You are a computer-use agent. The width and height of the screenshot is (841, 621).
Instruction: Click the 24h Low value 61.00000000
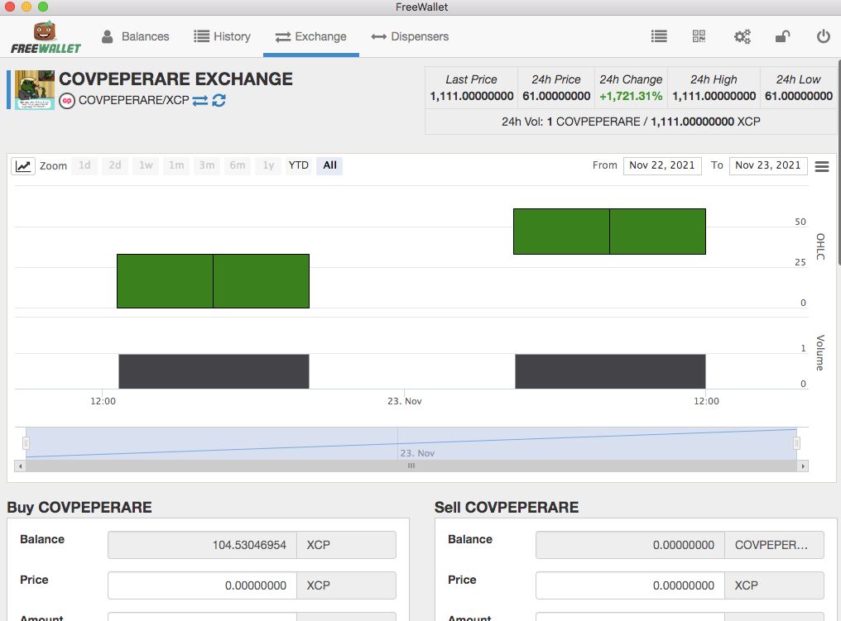799,97
